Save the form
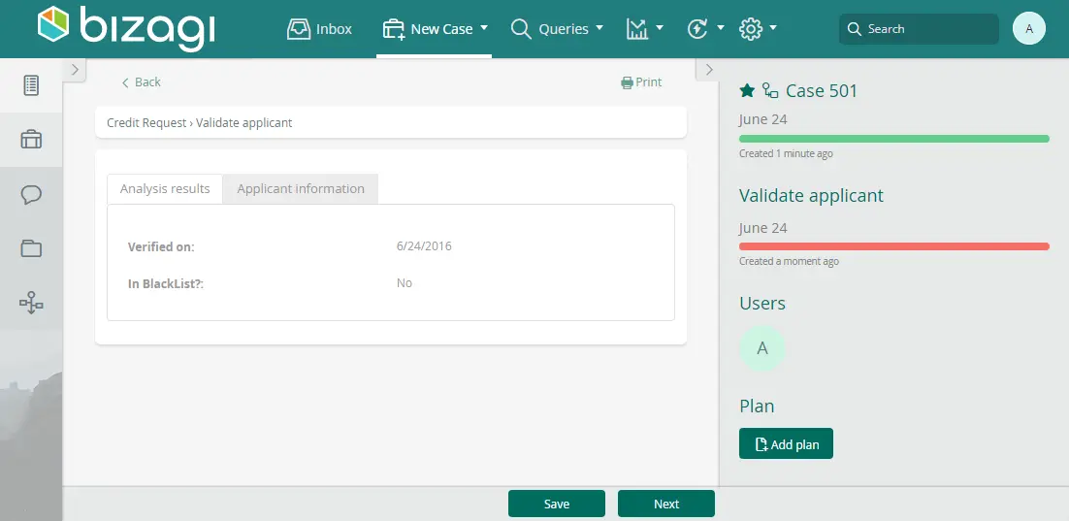Image resolution: width=1069 pixels, height=521 pixels. pyautogui.click(x=556, y=504)
